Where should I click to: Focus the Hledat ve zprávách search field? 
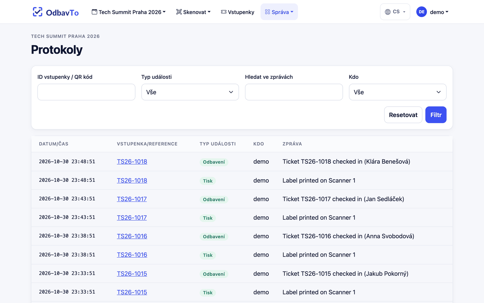[294, 92]
